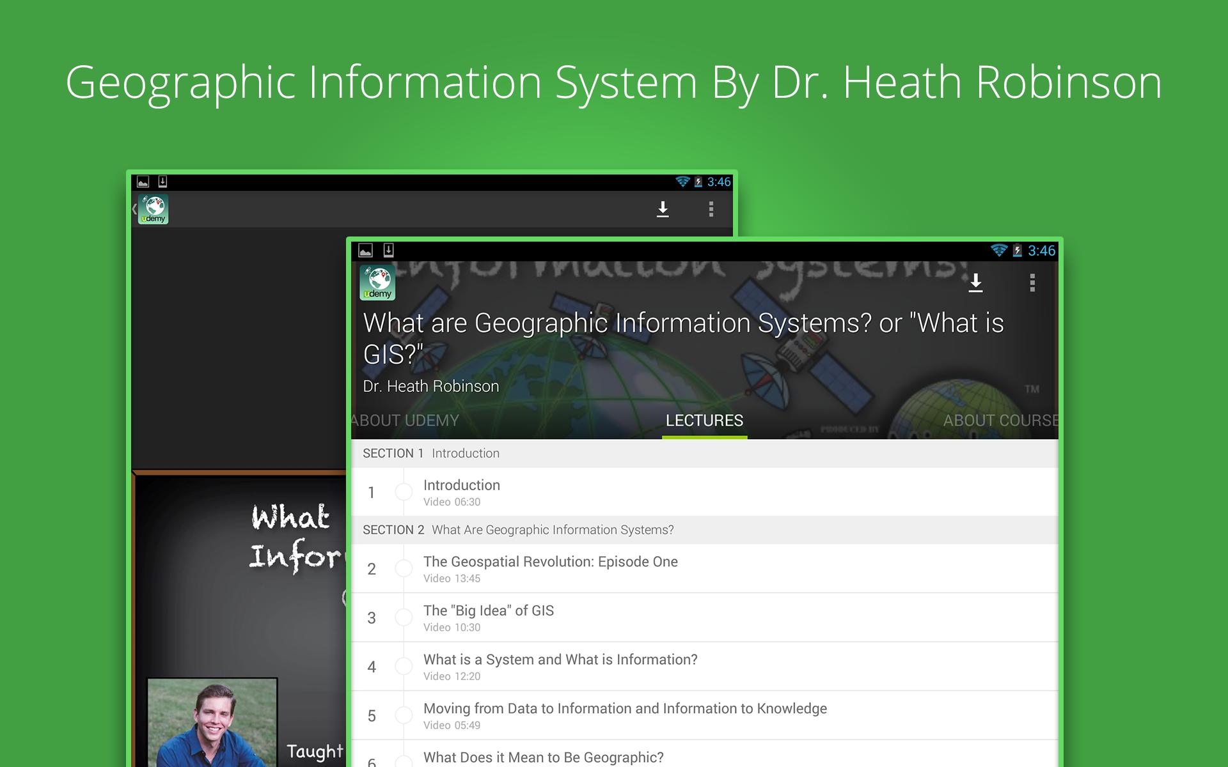Viewport: 1228px width, 767px height.
Task: Switch to the ABOUT UDEMY tab
Action: (x=405, y=421)
